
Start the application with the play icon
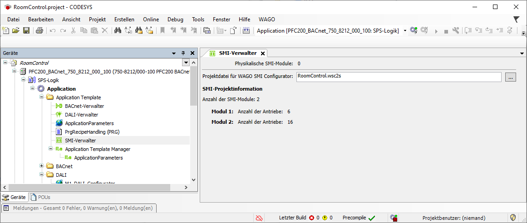[x=436, y=32]
